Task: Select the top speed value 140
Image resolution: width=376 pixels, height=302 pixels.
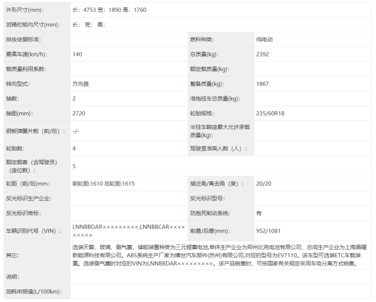Action: pos(77,54)
